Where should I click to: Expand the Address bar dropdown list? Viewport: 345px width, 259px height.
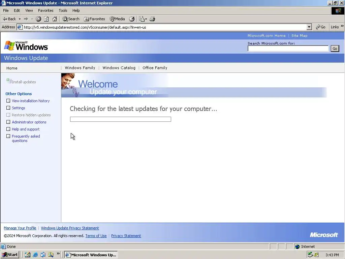click(x=309, y=27)
